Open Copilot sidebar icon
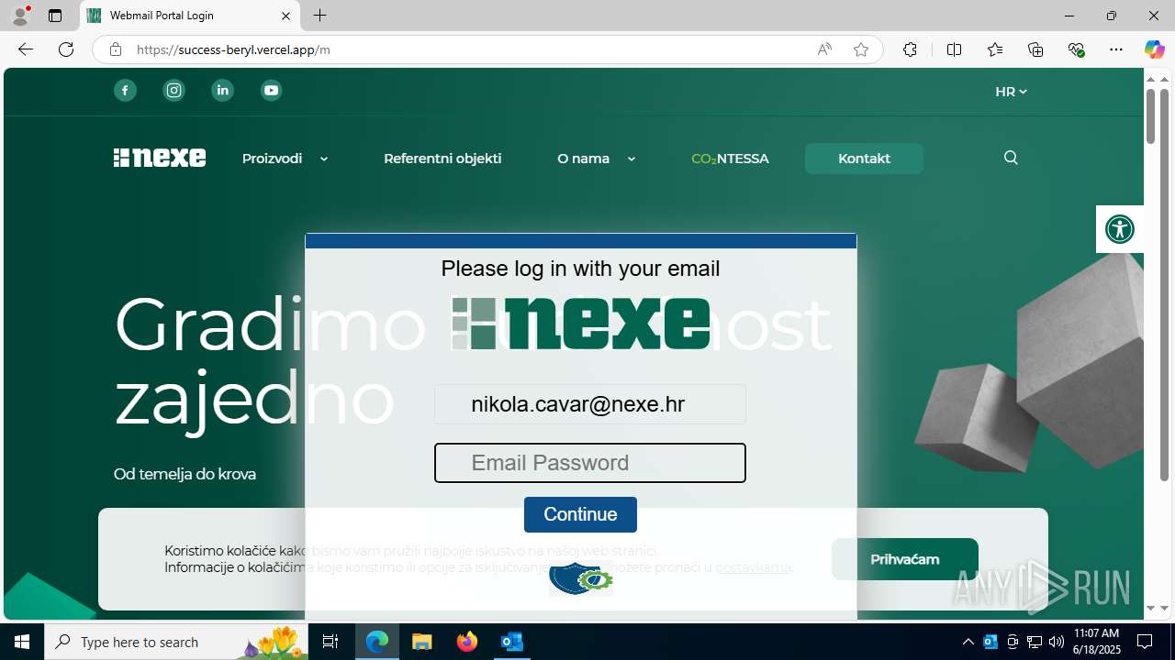 tap(1154, 49)
